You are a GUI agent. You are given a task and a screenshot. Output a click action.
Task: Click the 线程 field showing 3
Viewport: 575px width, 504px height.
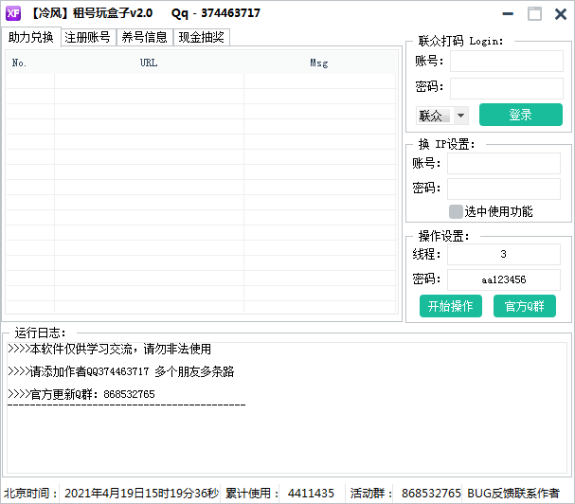(504, 255)
